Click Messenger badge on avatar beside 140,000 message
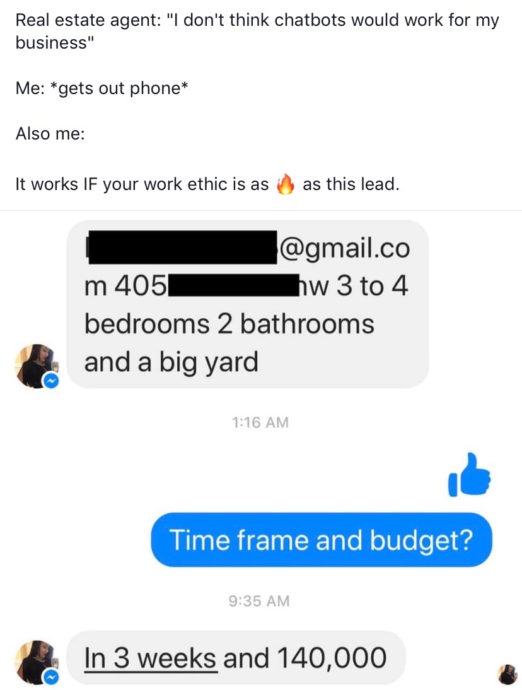This screenshot has height=690, width=522. 51,677
